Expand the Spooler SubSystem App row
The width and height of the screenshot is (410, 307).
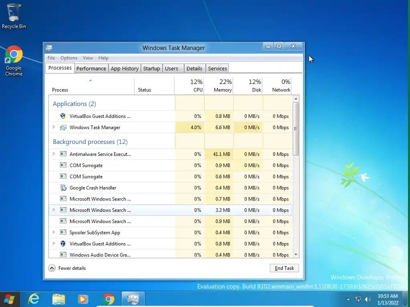click(x=54, y=232)
